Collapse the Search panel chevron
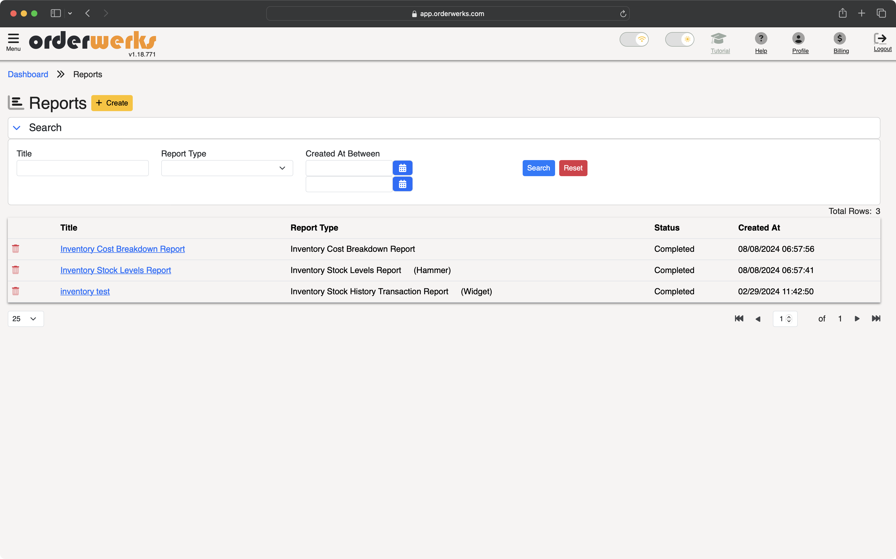Viewport: 896px width, 559px height. [x=17, y=128]
